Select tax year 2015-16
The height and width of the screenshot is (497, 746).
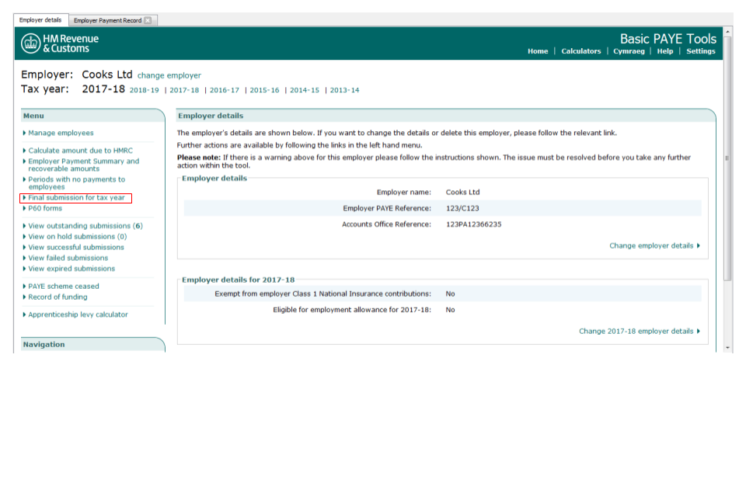click(264, 90)
